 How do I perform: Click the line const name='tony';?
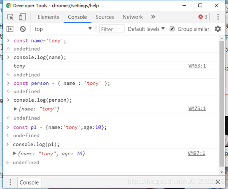40,41
